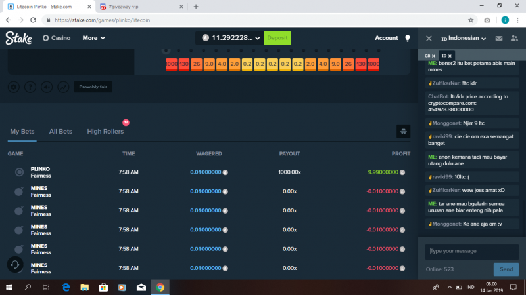Show hidden system tray icons

[x=450, y=287]
